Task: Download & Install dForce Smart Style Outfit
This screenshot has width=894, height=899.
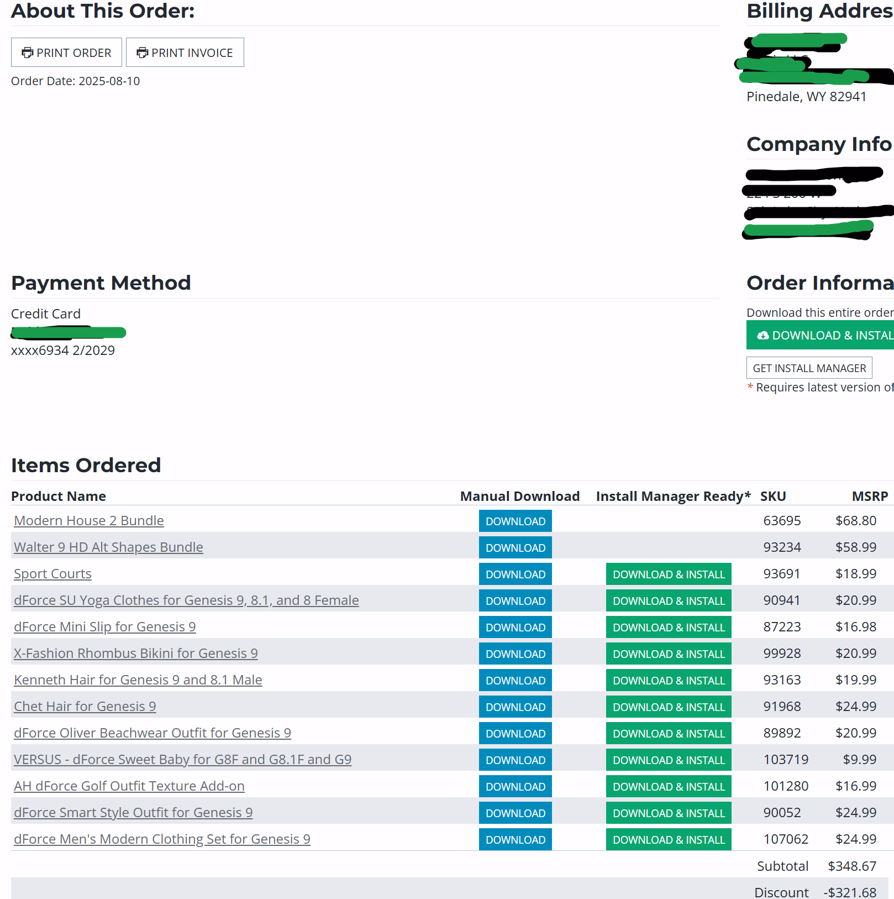Action: (669, 813)
